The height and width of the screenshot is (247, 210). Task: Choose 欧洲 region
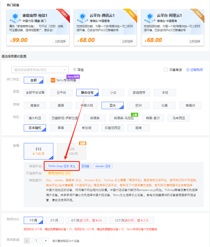point(139,105)
